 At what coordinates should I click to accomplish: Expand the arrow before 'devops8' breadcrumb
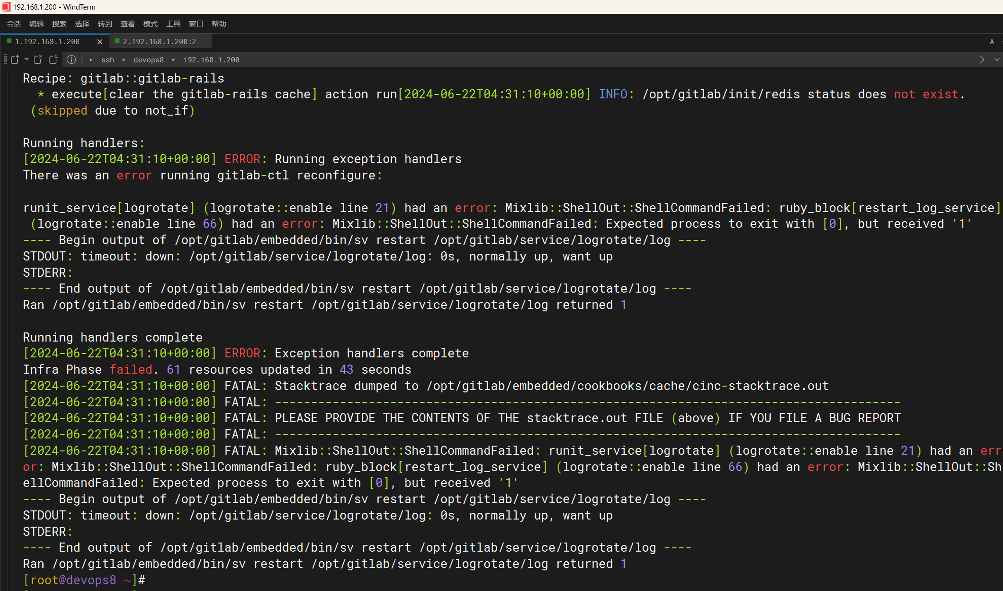click(x=124, y=60)
